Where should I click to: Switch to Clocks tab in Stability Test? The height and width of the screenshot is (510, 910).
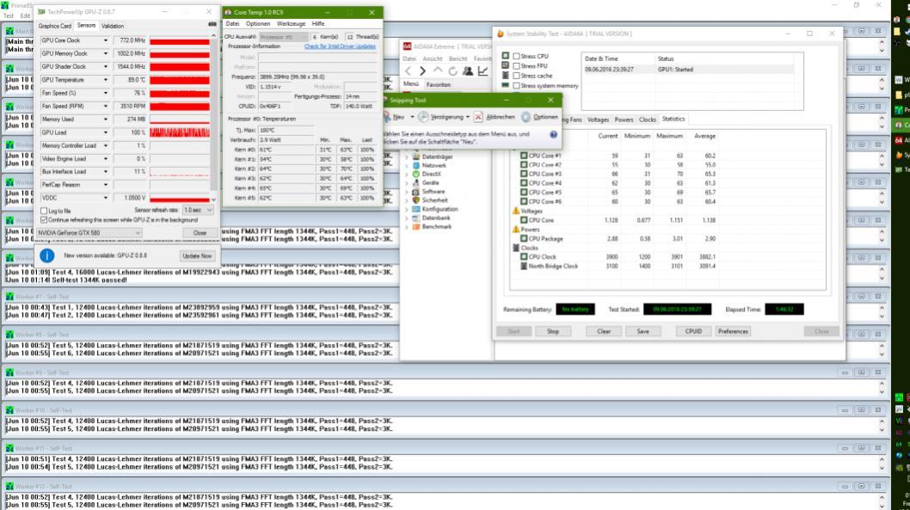coord(647,120)
